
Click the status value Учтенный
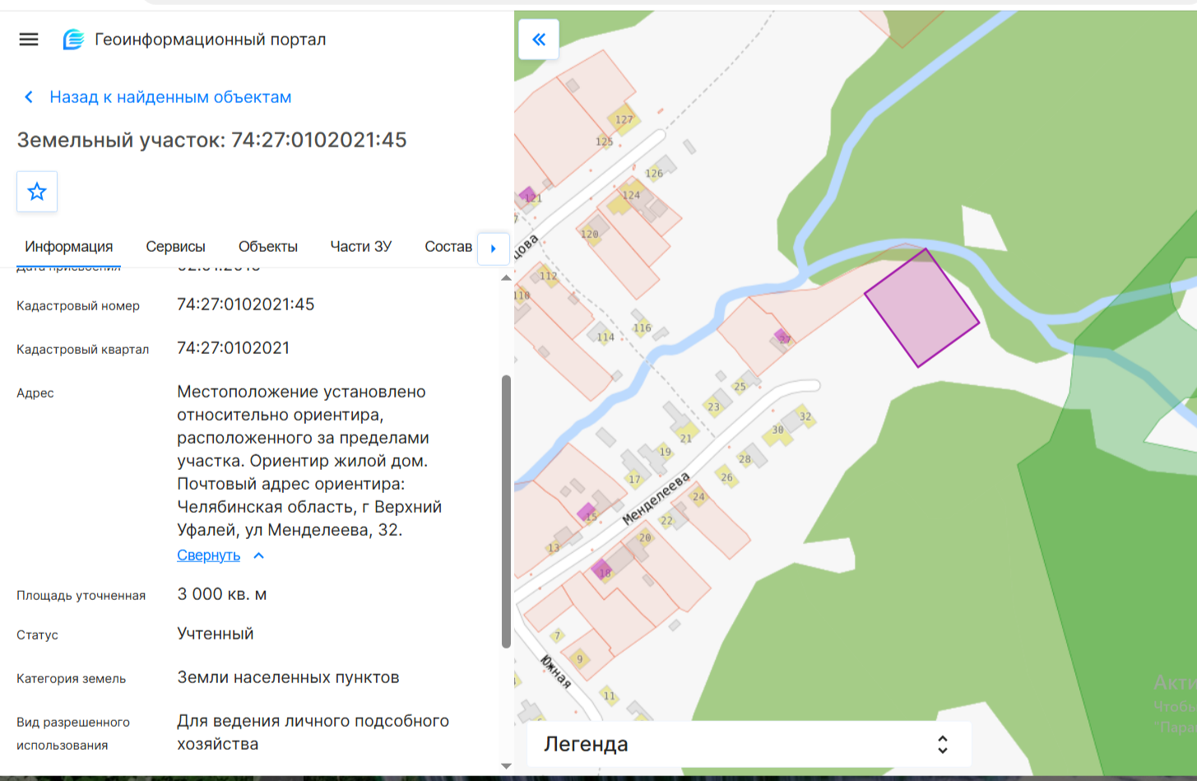point(216,634)
